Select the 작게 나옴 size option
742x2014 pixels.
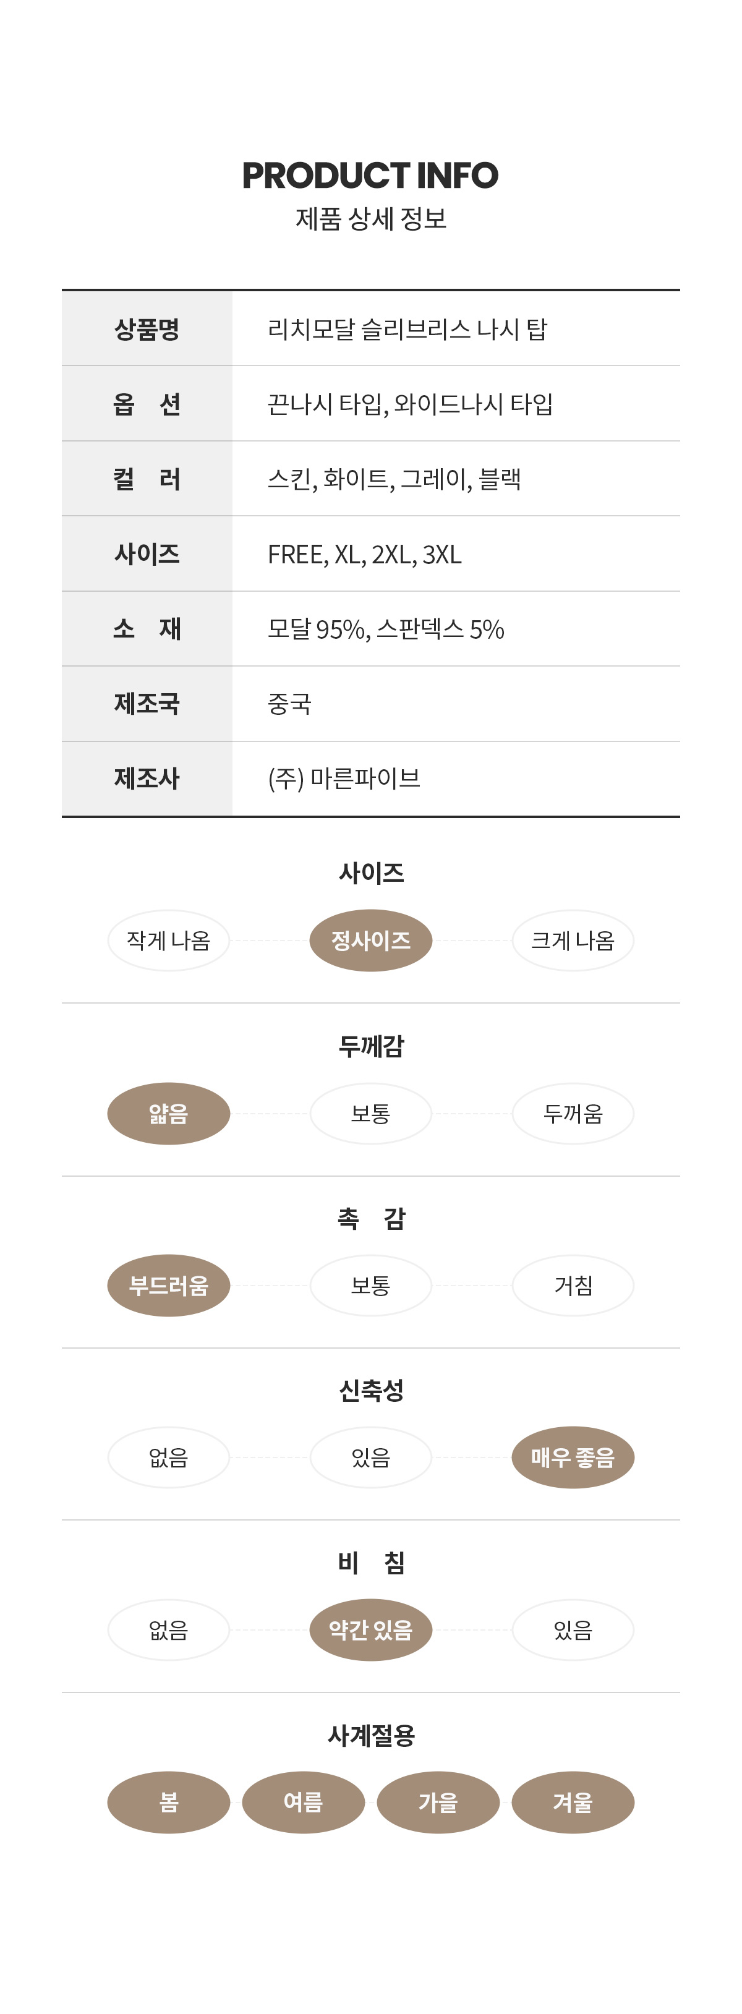tap(168, 940)
